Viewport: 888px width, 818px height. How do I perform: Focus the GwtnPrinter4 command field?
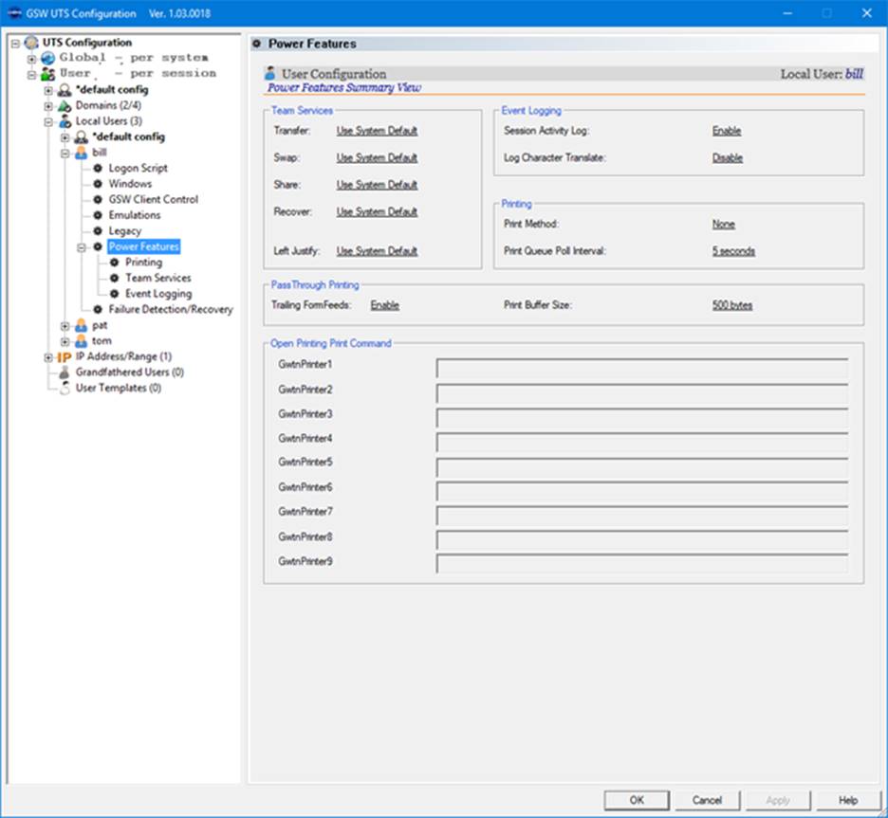point(642,442)
